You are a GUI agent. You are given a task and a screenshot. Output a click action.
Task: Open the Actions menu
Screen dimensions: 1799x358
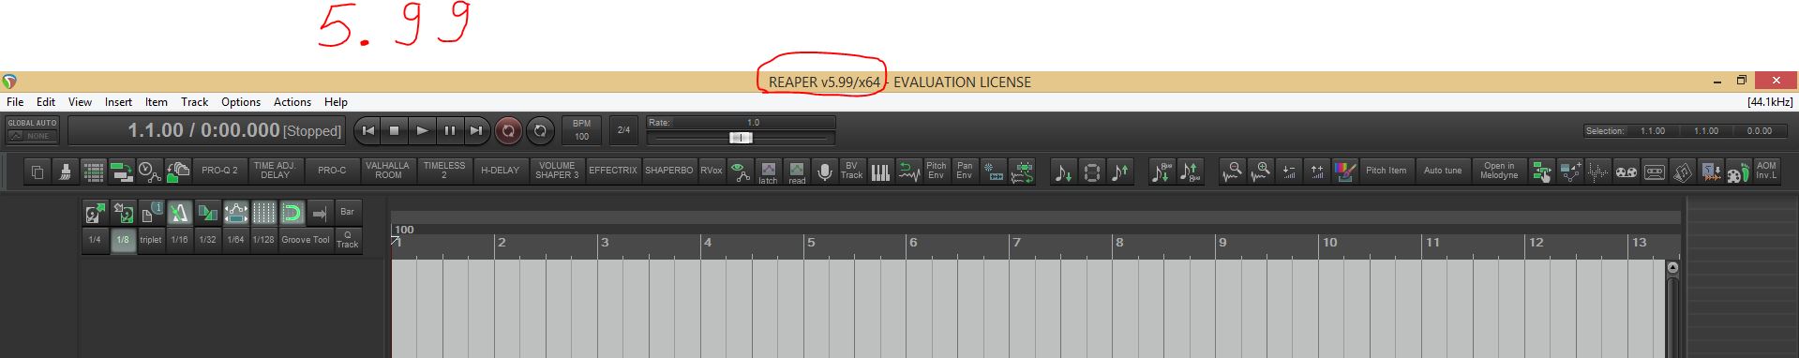pos(292,102)
